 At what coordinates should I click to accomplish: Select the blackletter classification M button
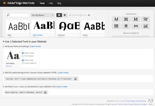[116, 26]
